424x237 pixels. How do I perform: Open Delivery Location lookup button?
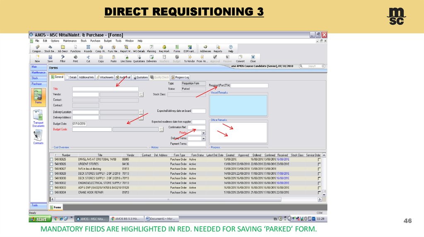tap(141, 112)
